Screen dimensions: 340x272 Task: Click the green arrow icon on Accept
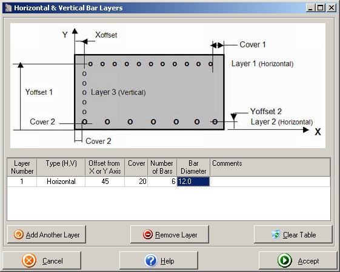pos(284,260)
